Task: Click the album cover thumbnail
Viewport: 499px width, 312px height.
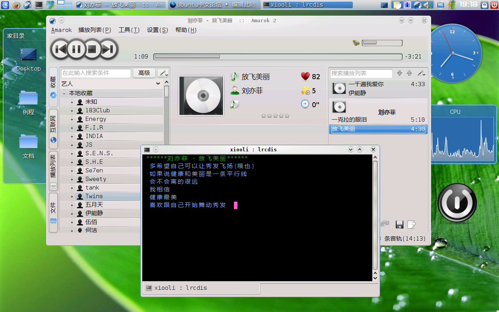Action: pyautogui.click(x=201, y=96)
